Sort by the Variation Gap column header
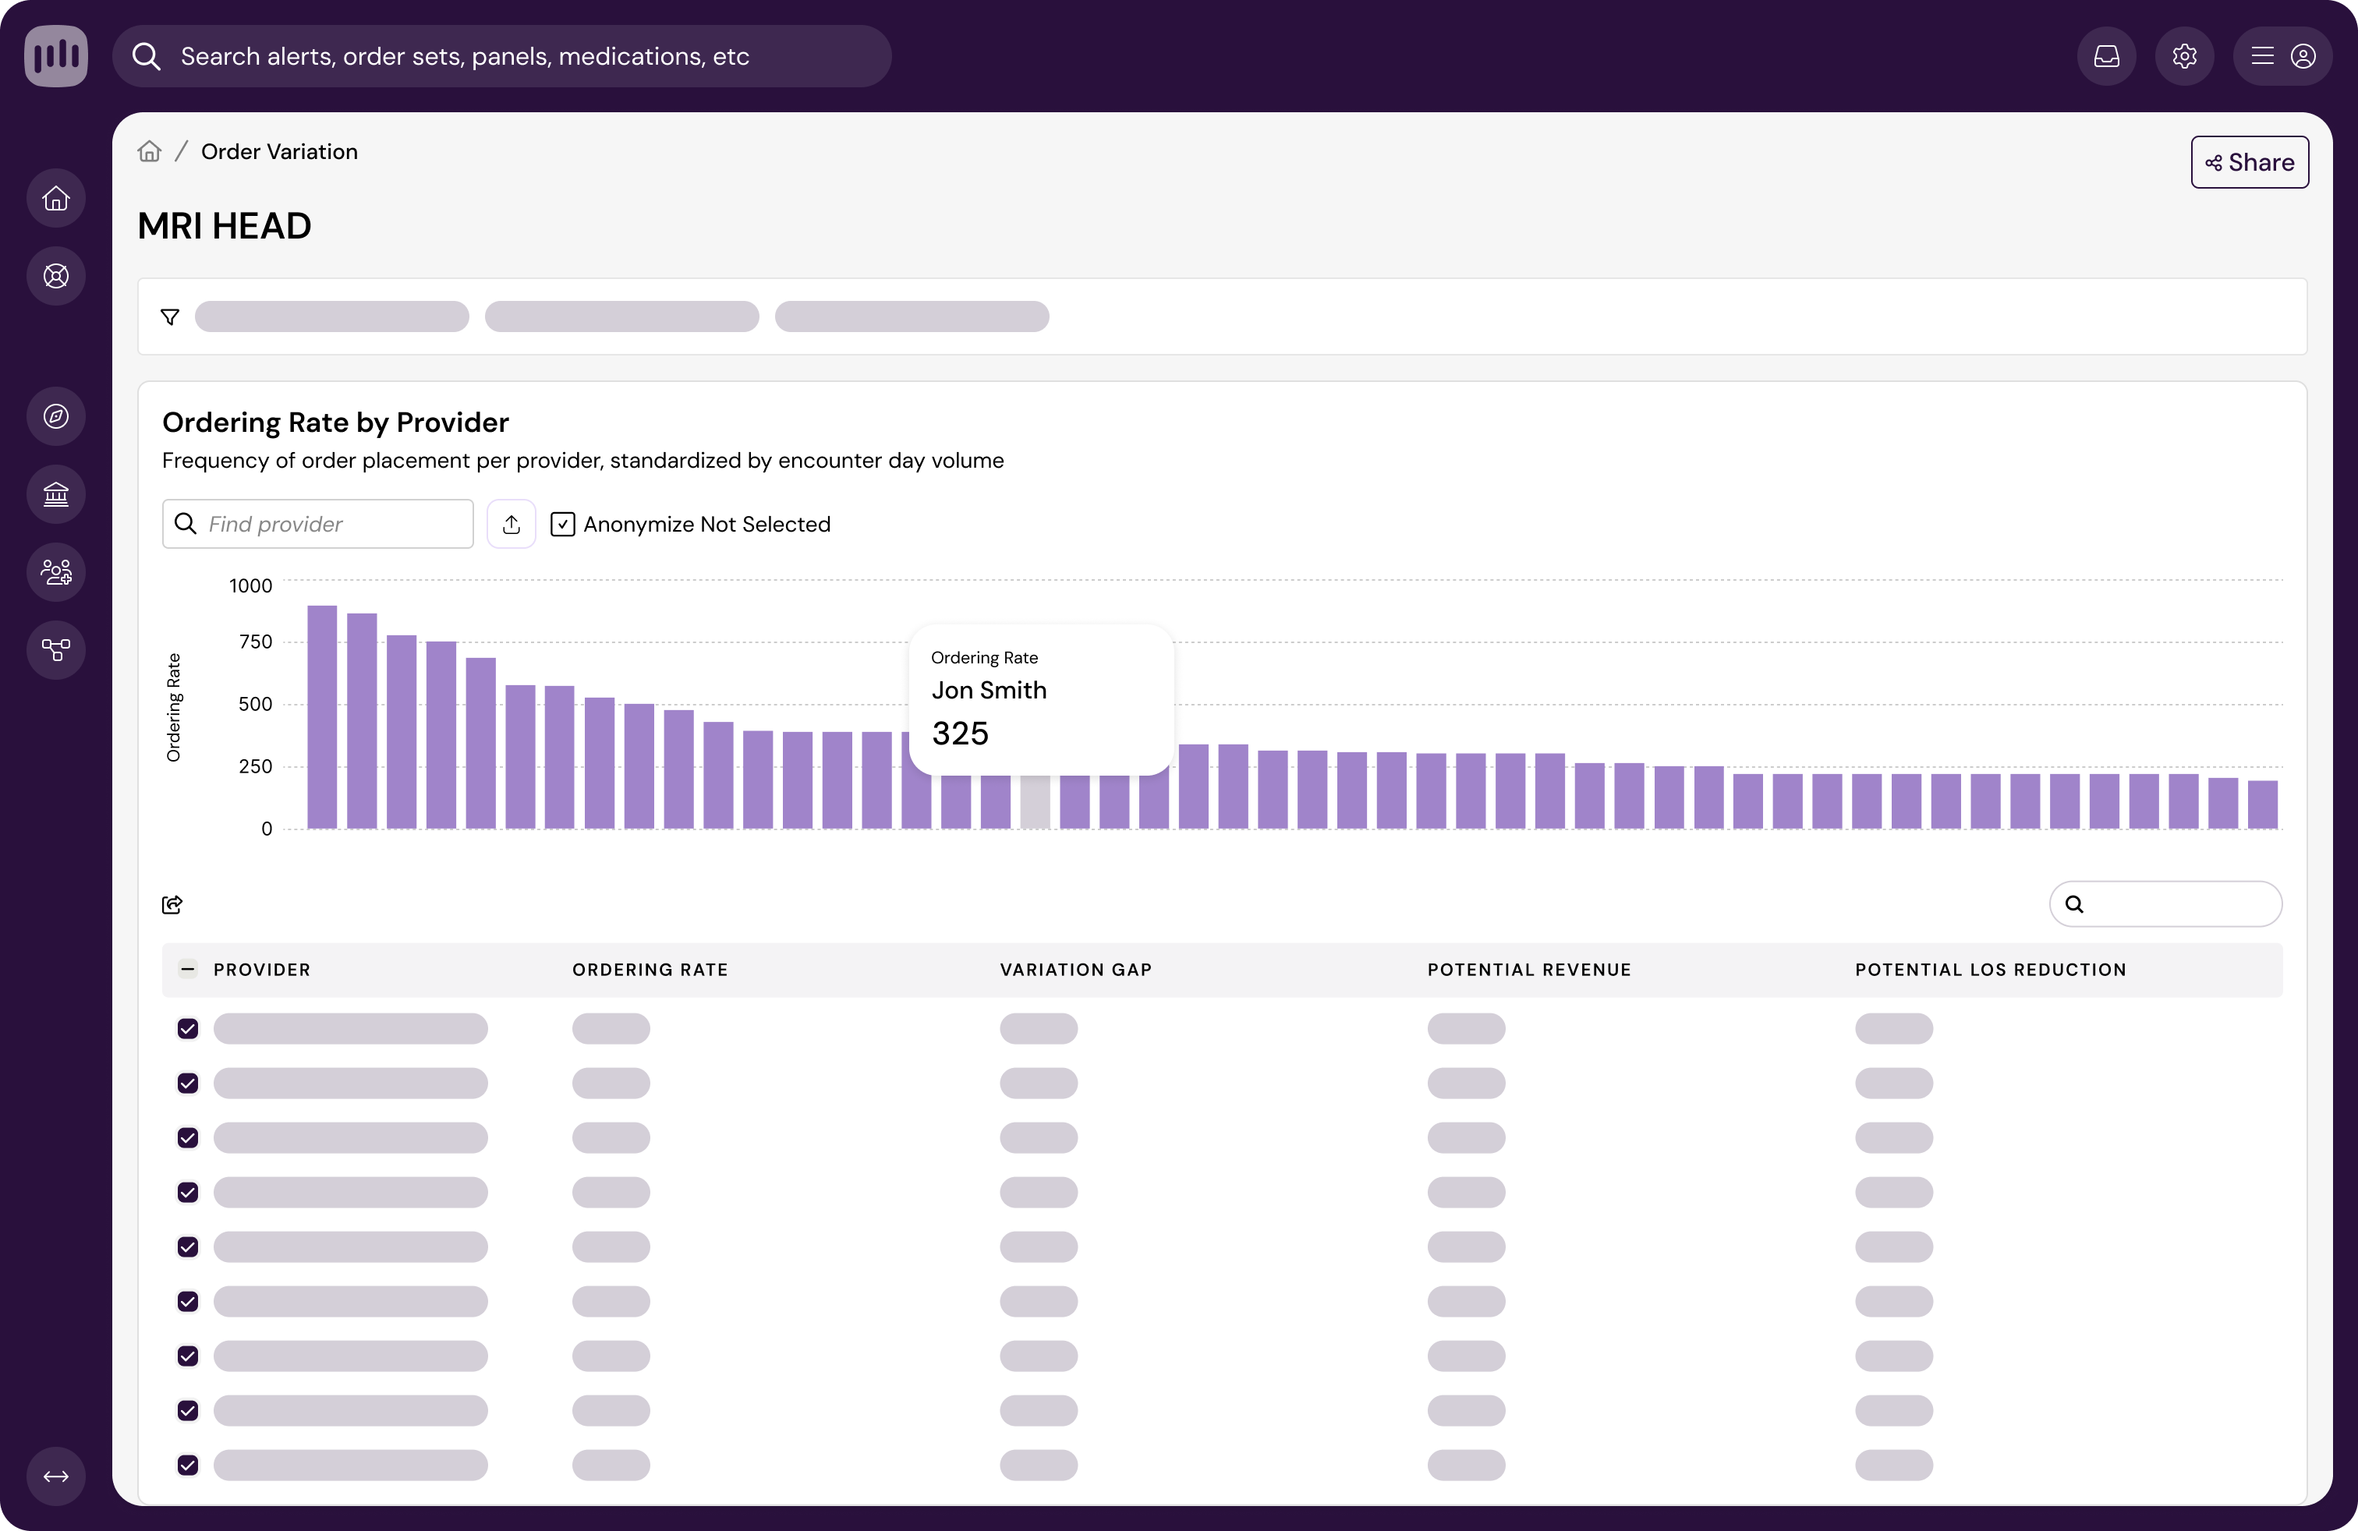2358x1531 pixels. tap(1075, 970)
